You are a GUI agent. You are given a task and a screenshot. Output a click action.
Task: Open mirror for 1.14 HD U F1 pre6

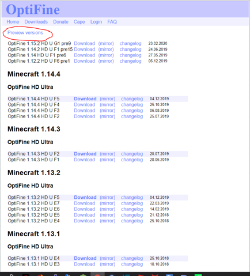tap(106, 55)
